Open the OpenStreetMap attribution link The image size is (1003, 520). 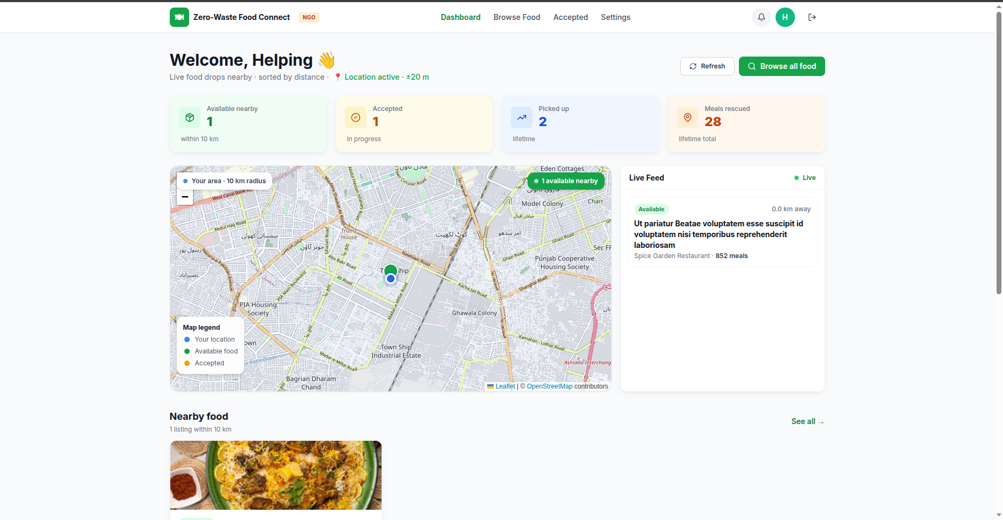[x=550, y=386]
